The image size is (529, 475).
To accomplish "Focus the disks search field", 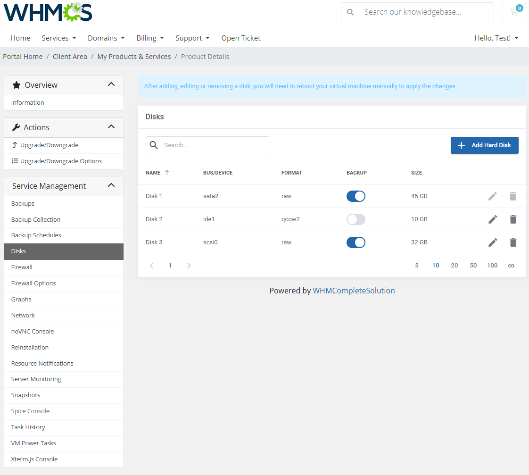I will tap(207, 145).
